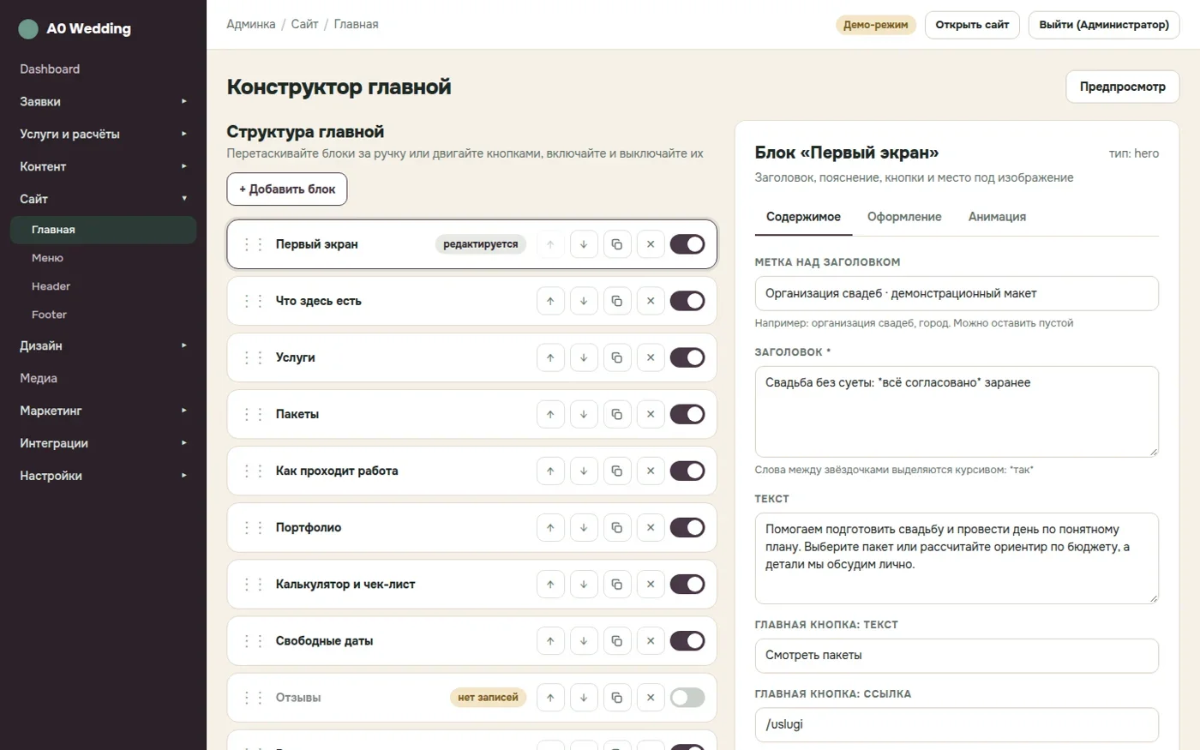Viewport: 1200px width, 750px height.
Task: Click the drag handle of Калькулятор и чек-лист
Action: tap(253, 584)
